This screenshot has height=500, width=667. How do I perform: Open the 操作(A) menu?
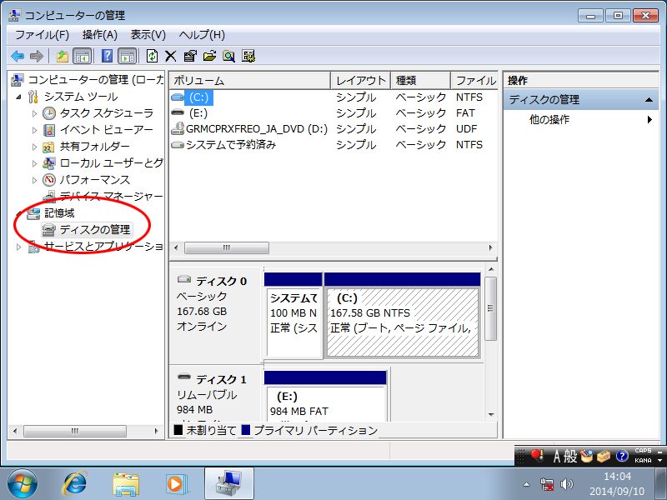(99, 35)
